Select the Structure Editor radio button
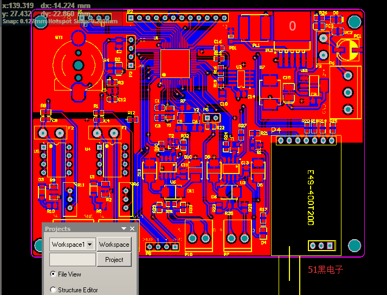The width and height of the screenshot is (387, 295). (x=53, y=290)
